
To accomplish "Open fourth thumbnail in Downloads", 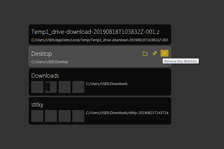I will click(78, 87).
